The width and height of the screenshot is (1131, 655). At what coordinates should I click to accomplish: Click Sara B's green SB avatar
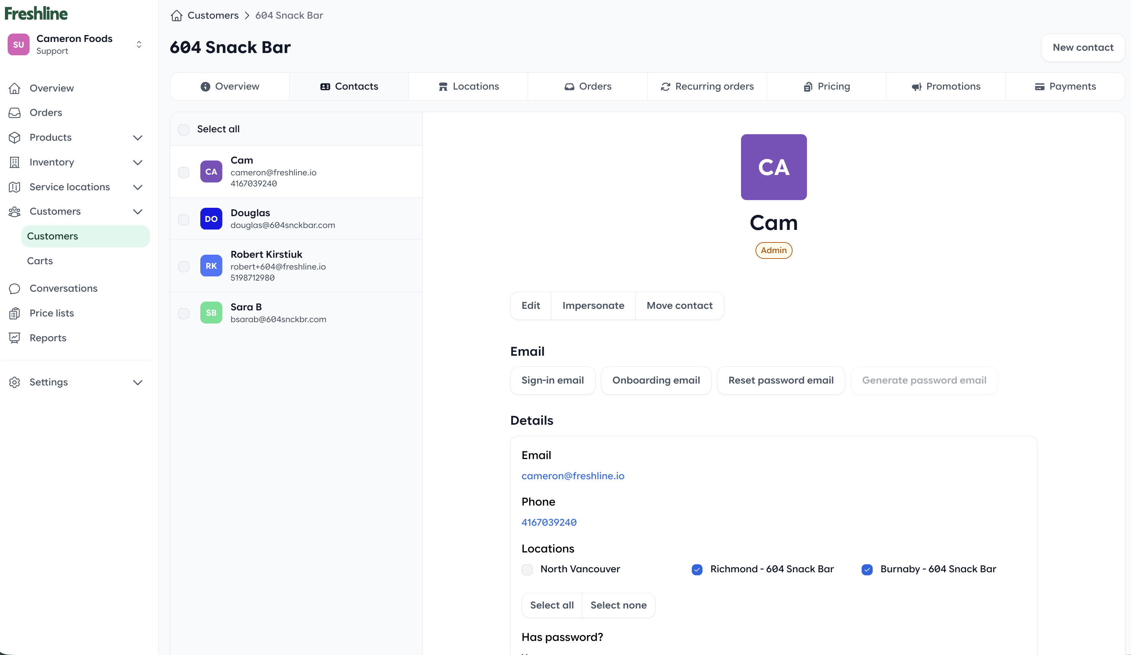(x=211, y=313)
